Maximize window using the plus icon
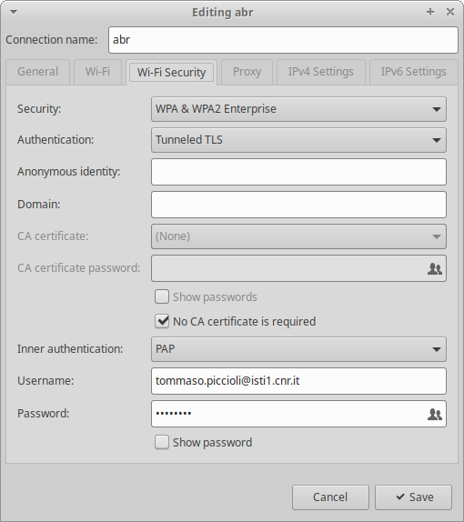Viewport: 464px width, 522px height. [x=430, y=12]
